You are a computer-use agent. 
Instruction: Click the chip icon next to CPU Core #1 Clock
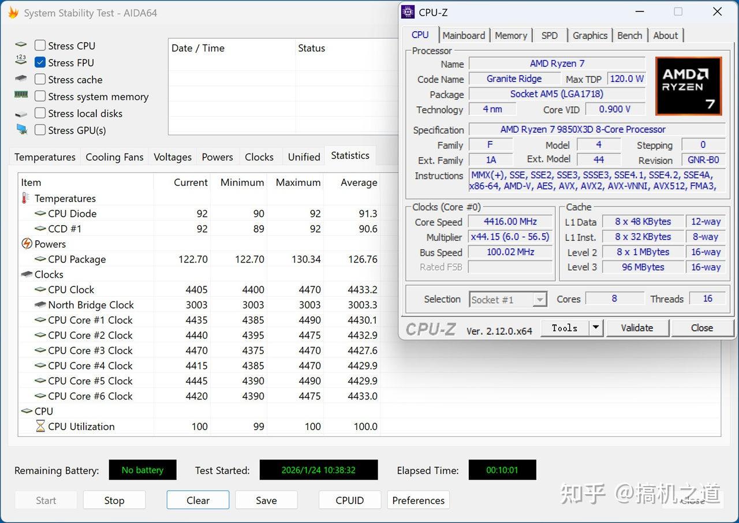point(40,320)
